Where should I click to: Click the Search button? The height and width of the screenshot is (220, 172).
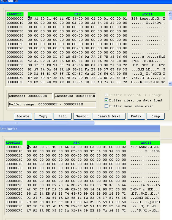click(82, 116)
